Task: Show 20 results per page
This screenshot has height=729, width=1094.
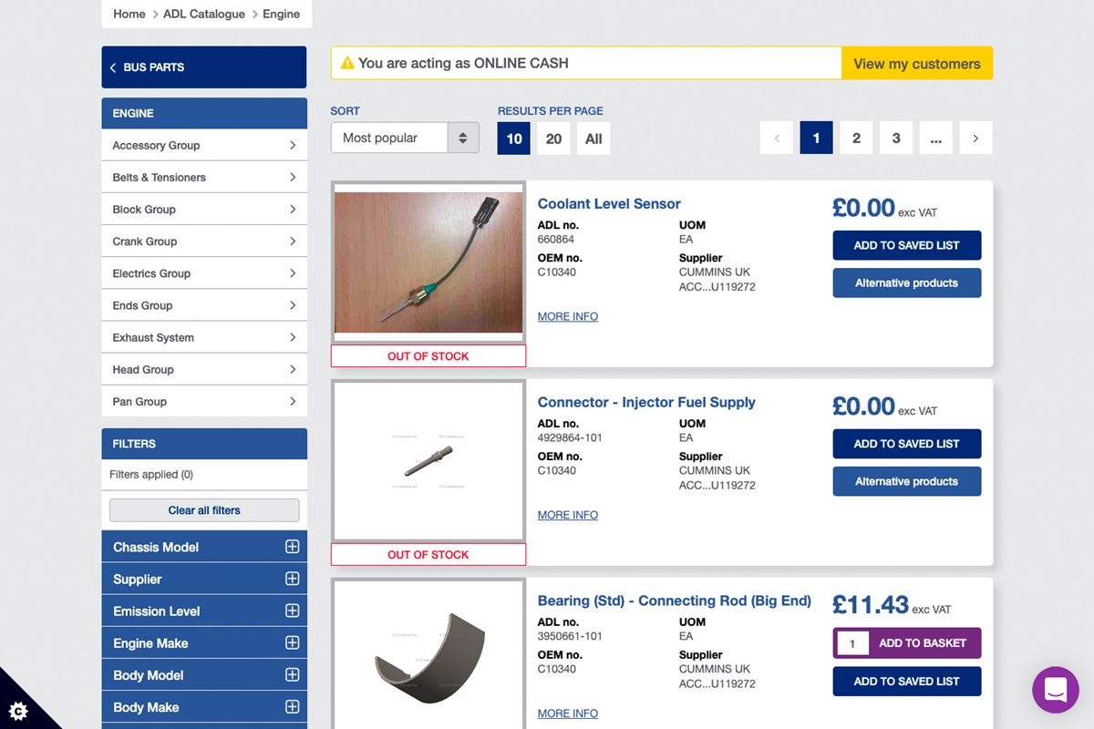Action: (x=553, y=139)
